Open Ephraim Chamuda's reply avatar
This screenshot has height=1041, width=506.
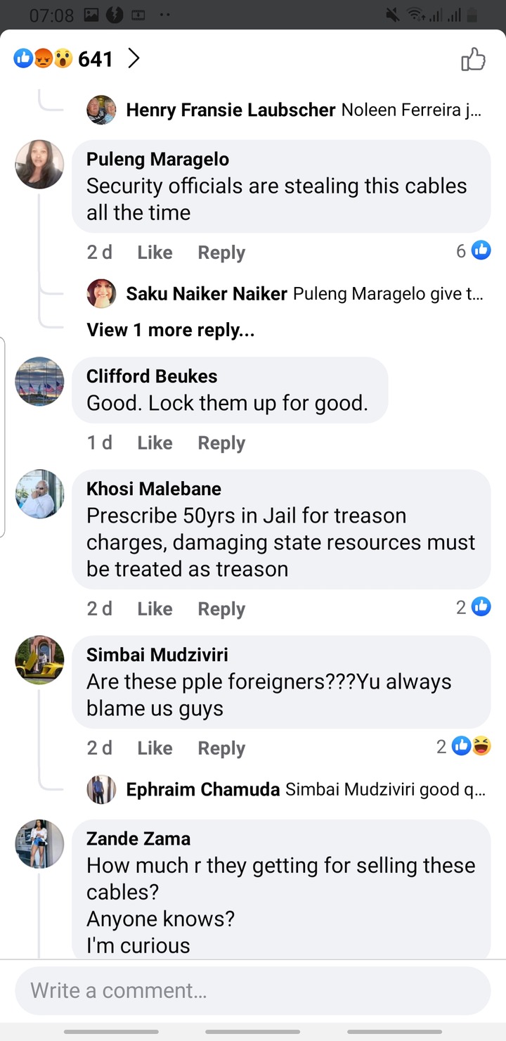click(101, 790)
